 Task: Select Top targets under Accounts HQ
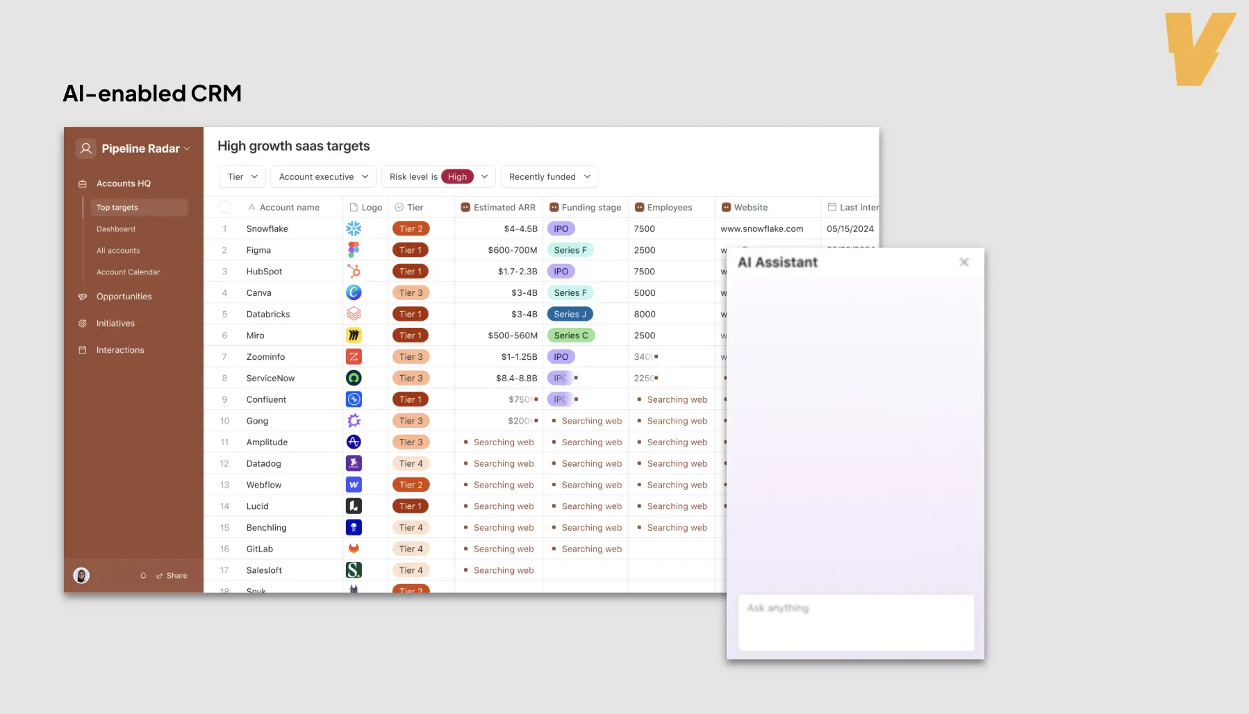coord(117,207)
